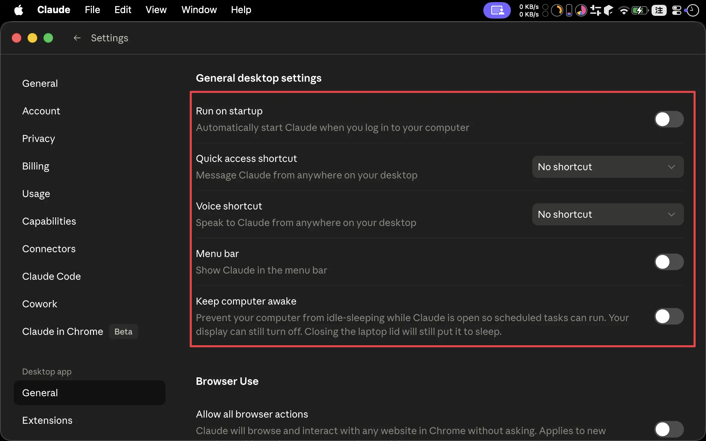706x441 pixels.
Task: View the Usage settings section
Action: click(x=36, y=194)
